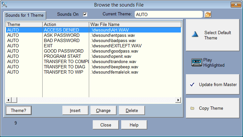Screen dimensions: 243x137
Task: Click the Wav File Name column header
Action: (135, 24)
